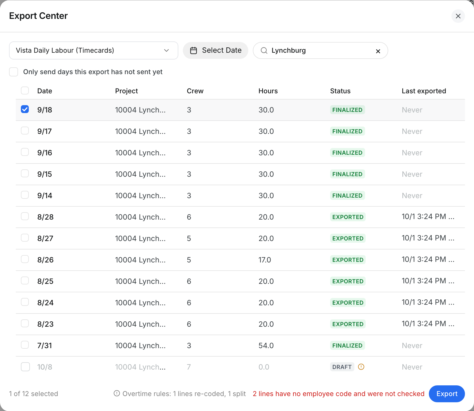
Task: Click the Crew column header
Action: tap(195, 91)
